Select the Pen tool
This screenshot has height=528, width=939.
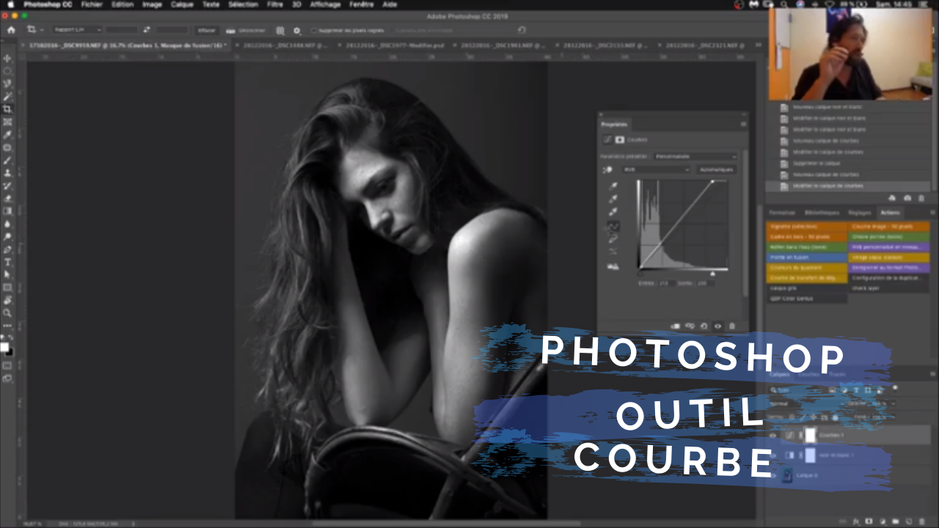click(7, 249)
